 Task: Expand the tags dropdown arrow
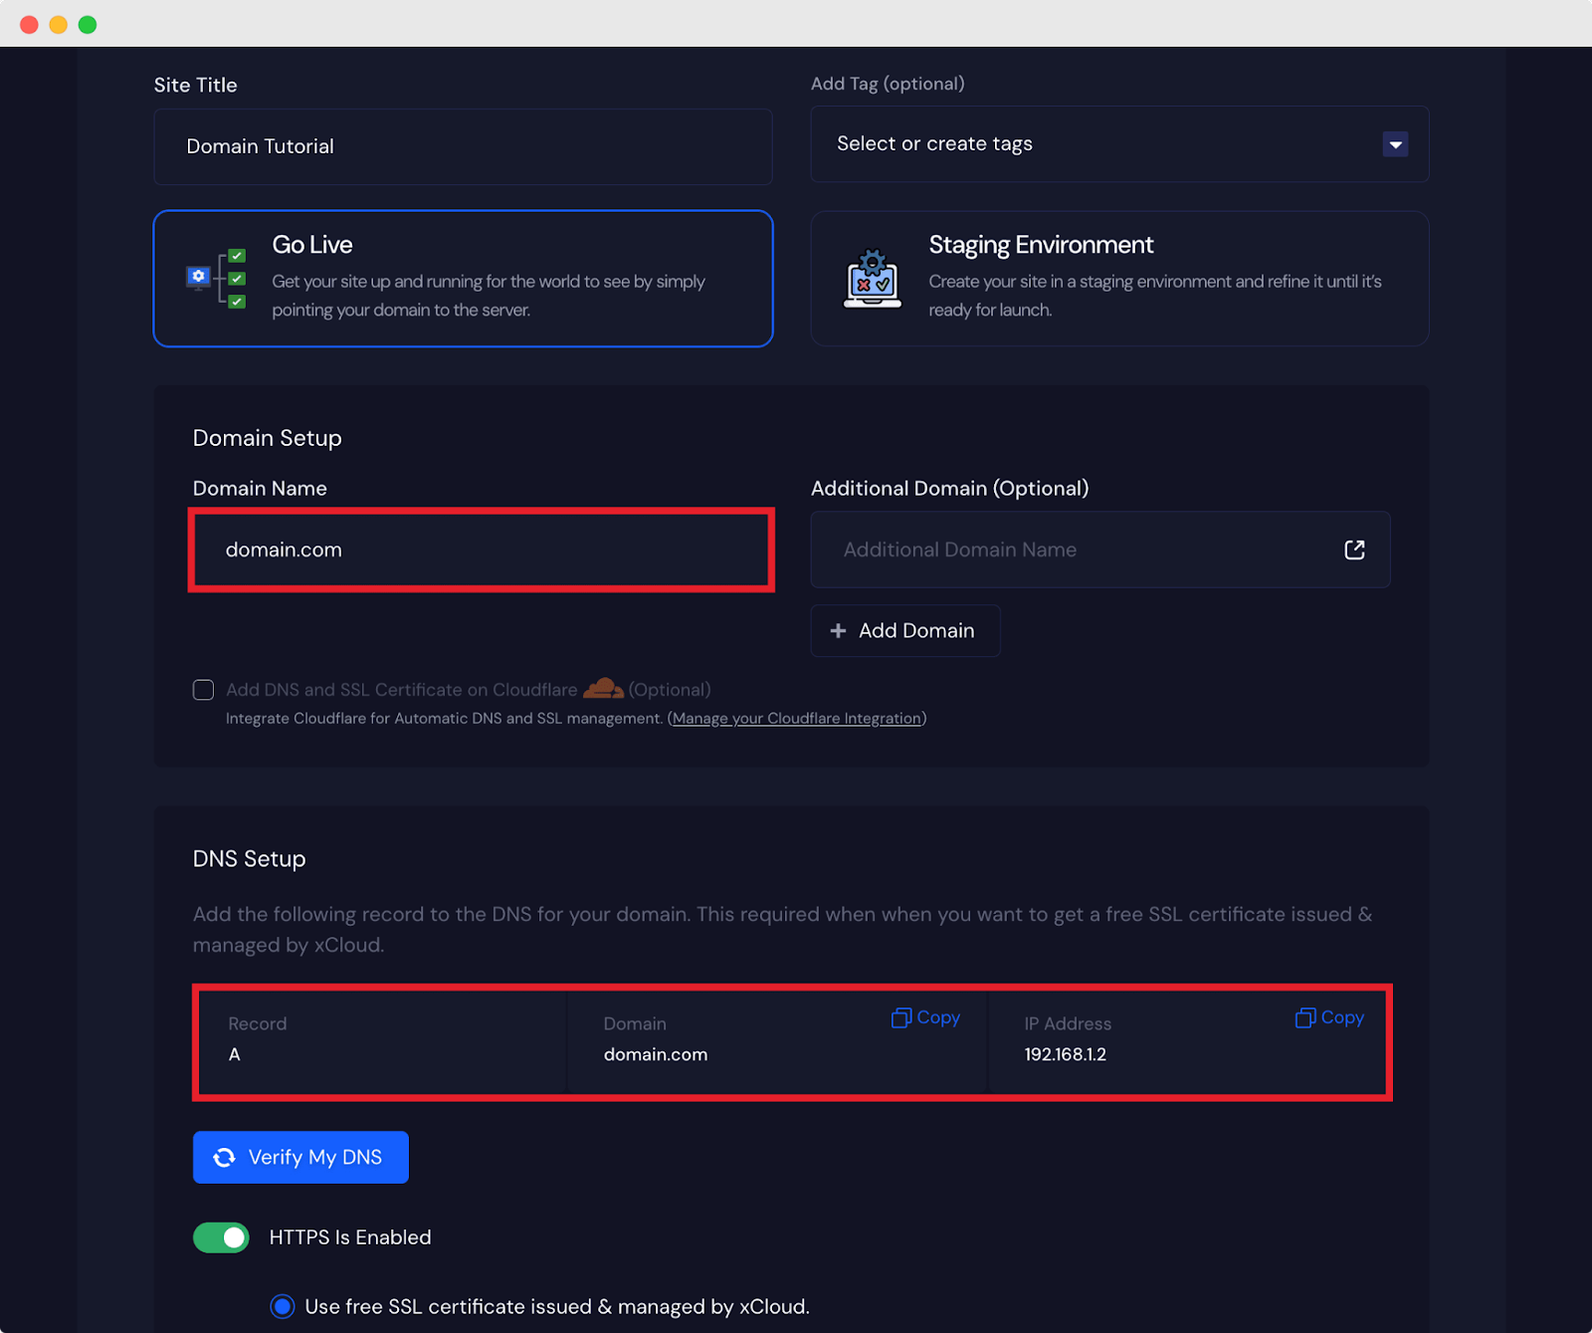1395,143
